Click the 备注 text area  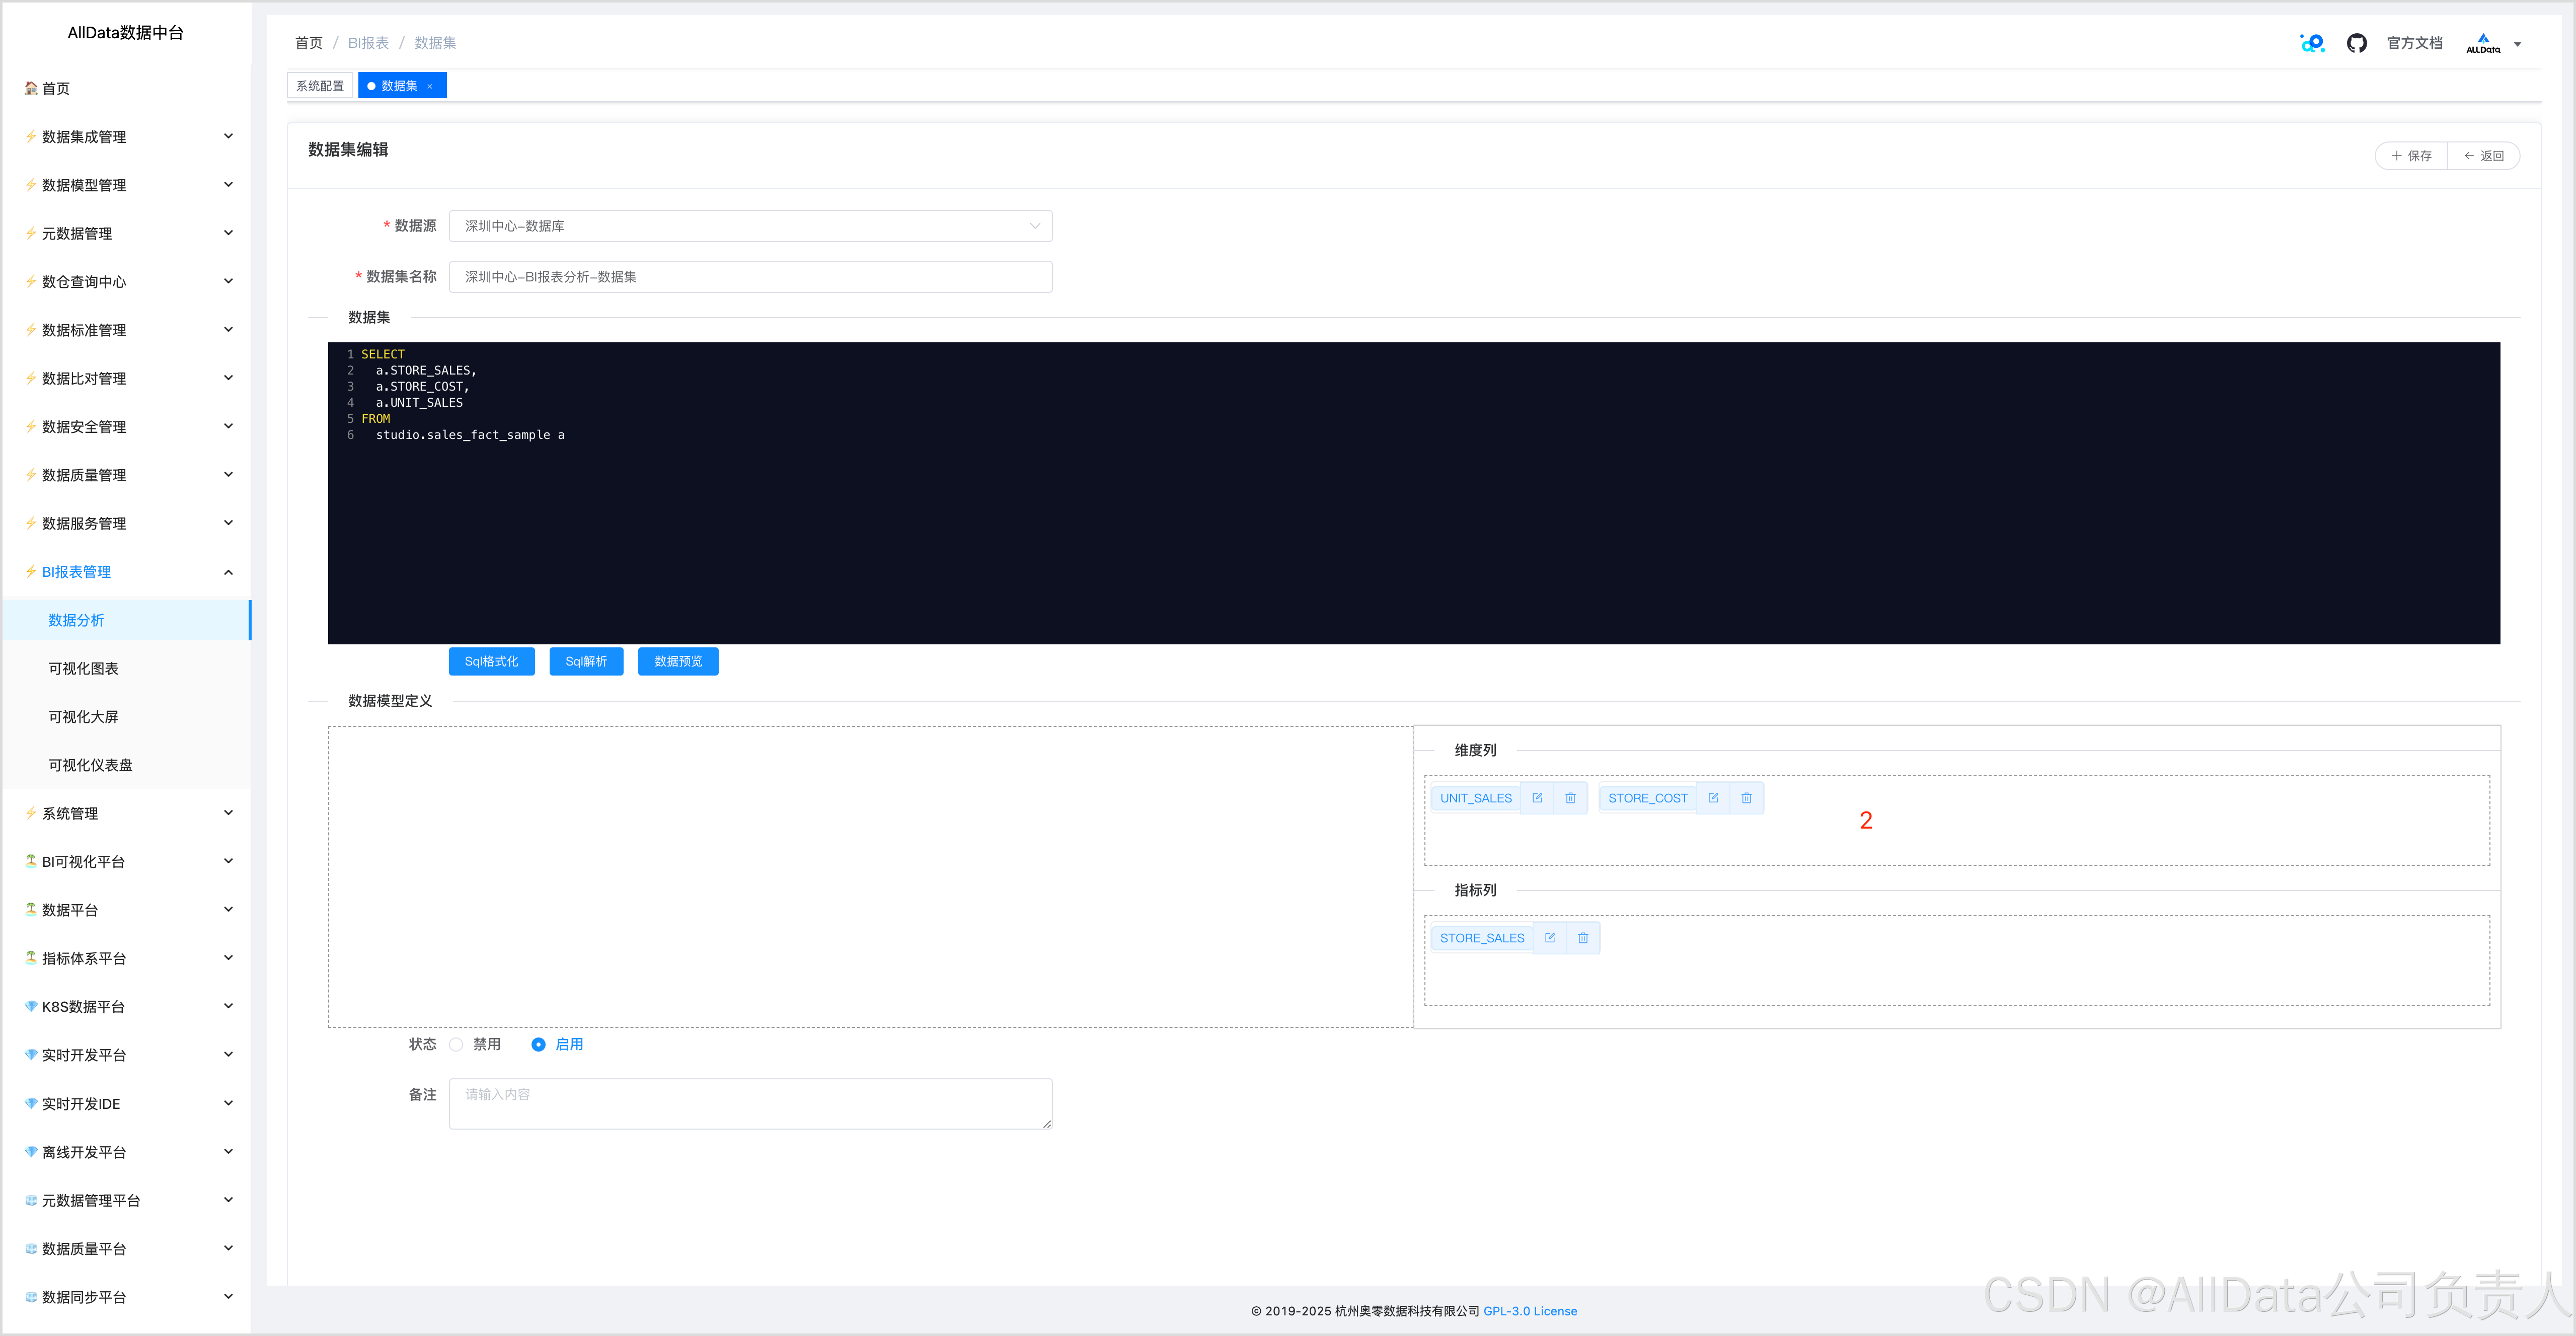tap(750, 1103)
